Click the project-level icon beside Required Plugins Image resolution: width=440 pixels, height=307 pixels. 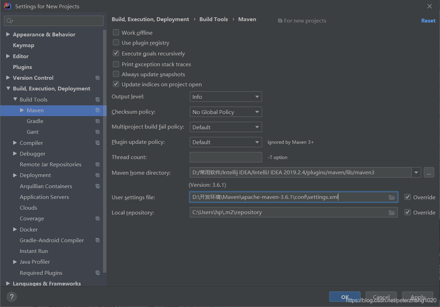97,273
